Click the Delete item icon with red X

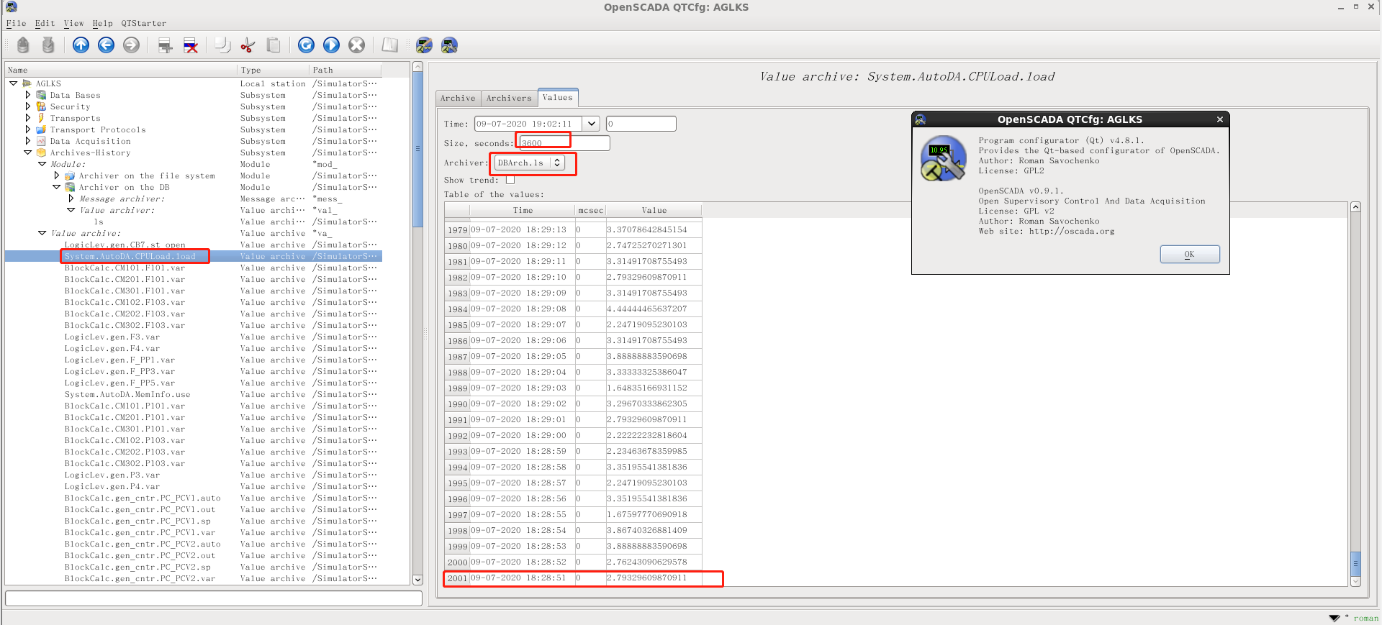coord(191,45)
